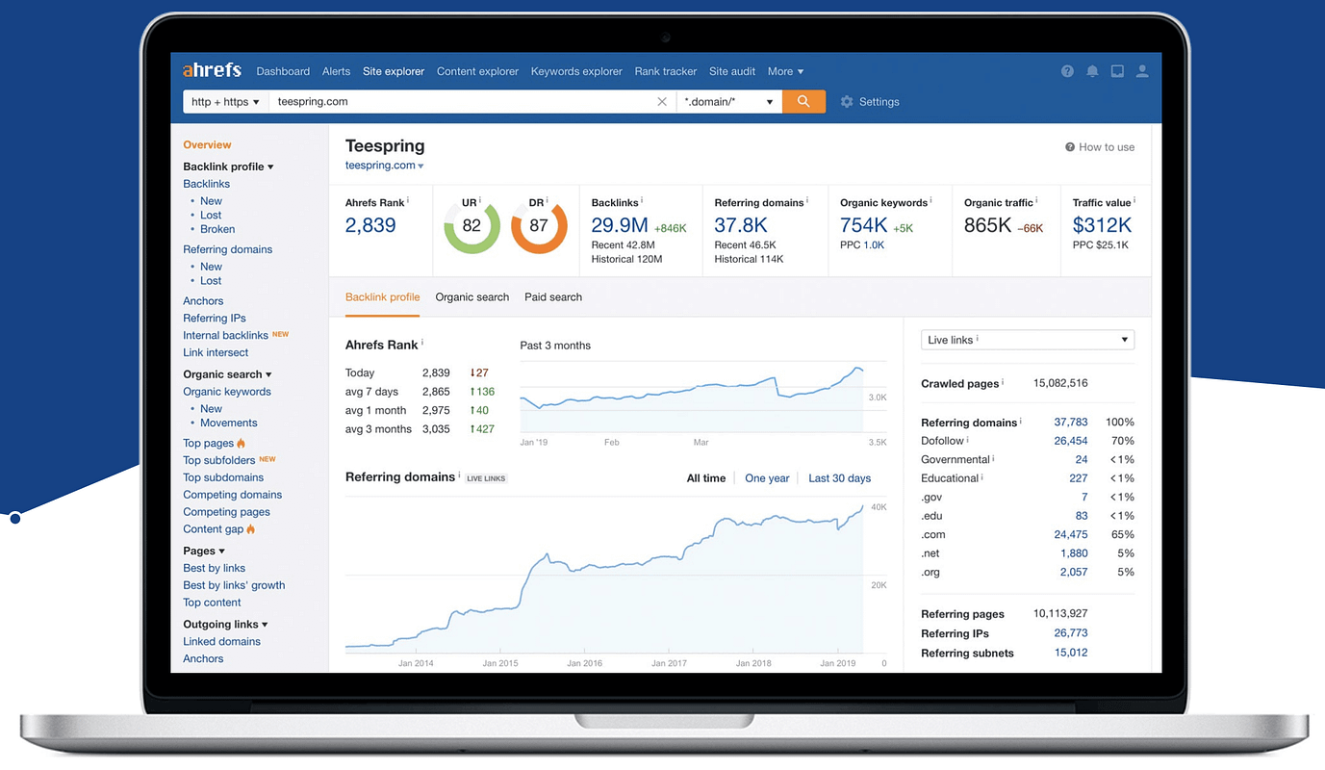Image resolution: width=1325 pixels, height=770 pixels.
Task: Open the user account icon
Action: click(1142, 71)
